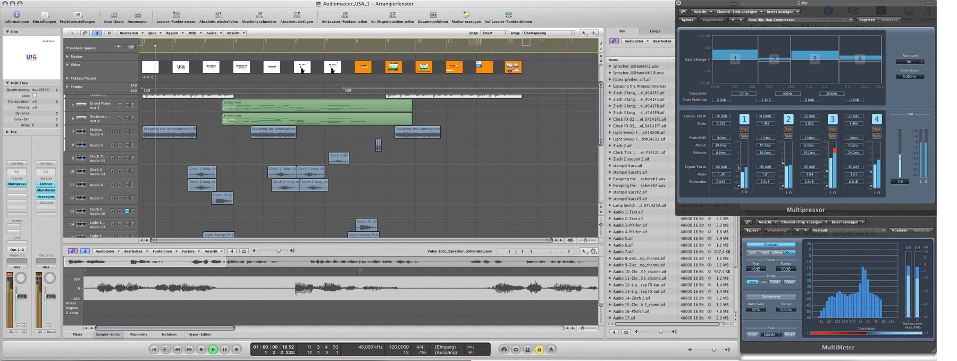957x361 pixels.
Task: Click the yellow lock icon in transport
Action: 539,349
